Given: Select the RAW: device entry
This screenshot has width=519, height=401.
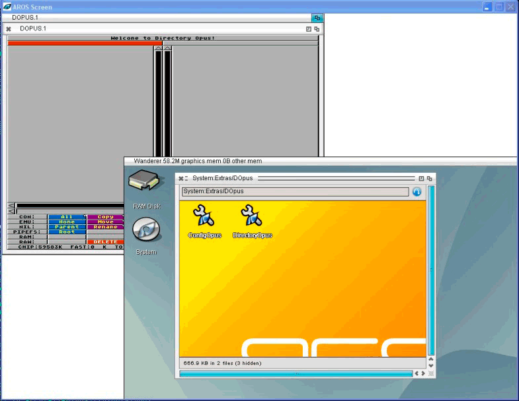Looking at the screenshot, I should coord(27,242).
